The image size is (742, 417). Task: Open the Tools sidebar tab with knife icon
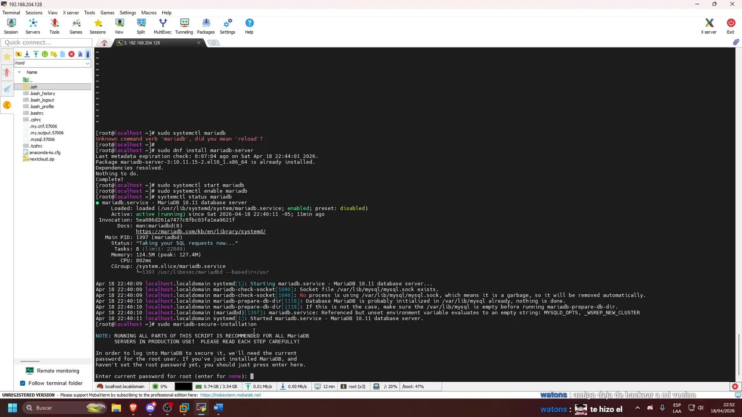click(7, 72)
